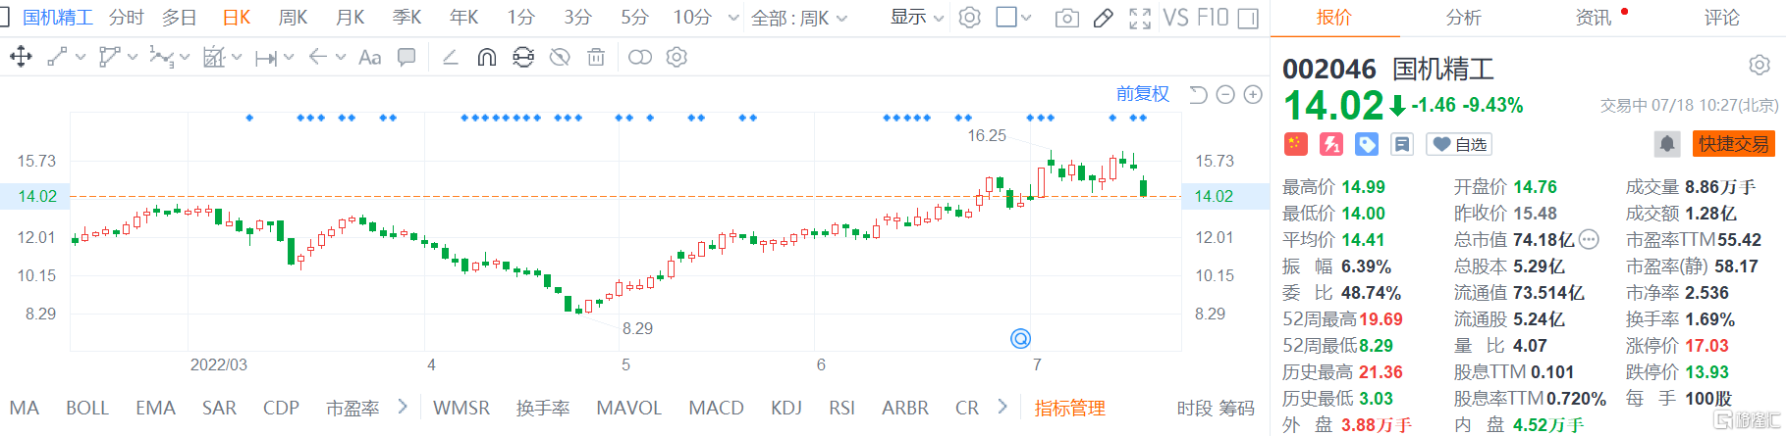Open 显示 display dropdown

(917, 18)
